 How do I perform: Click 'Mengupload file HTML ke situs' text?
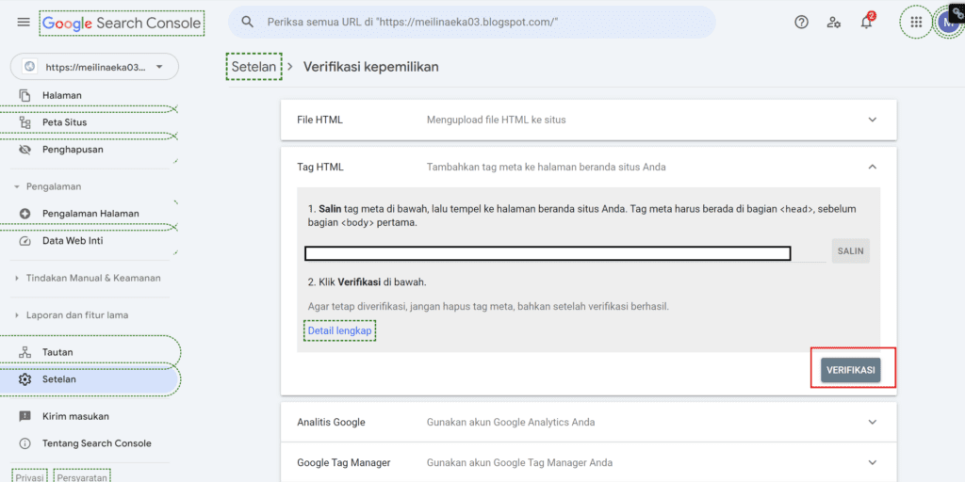point(496,120)
